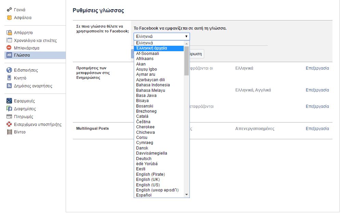Click the Security badge icon
This screenshot has width=341, height=214.
pyautogui.click(x=10, y=18)
